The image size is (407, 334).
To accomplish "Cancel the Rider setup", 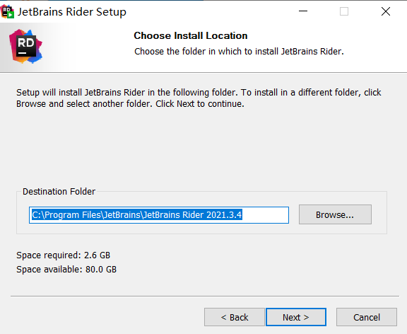I will (367, 317).
